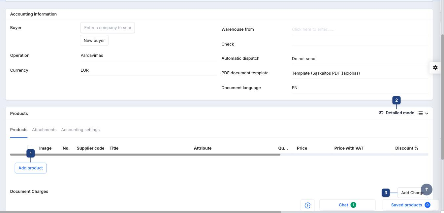444x213 pixels.
Task: Click the New buyer button
Action: click(x=94, y=41)
